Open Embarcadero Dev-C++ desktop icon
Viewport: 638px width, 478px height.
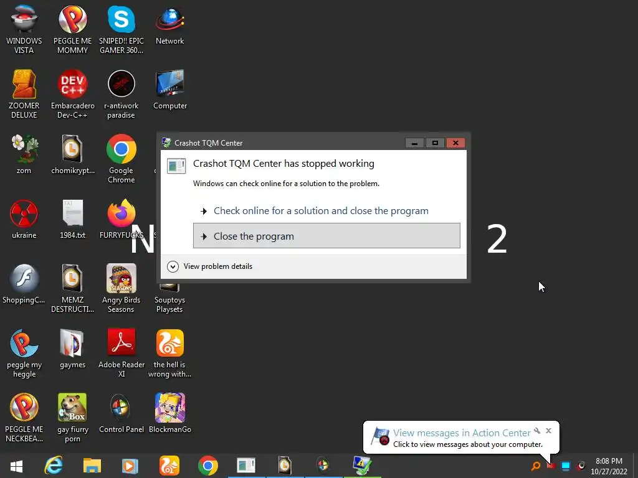click(72, 94)
